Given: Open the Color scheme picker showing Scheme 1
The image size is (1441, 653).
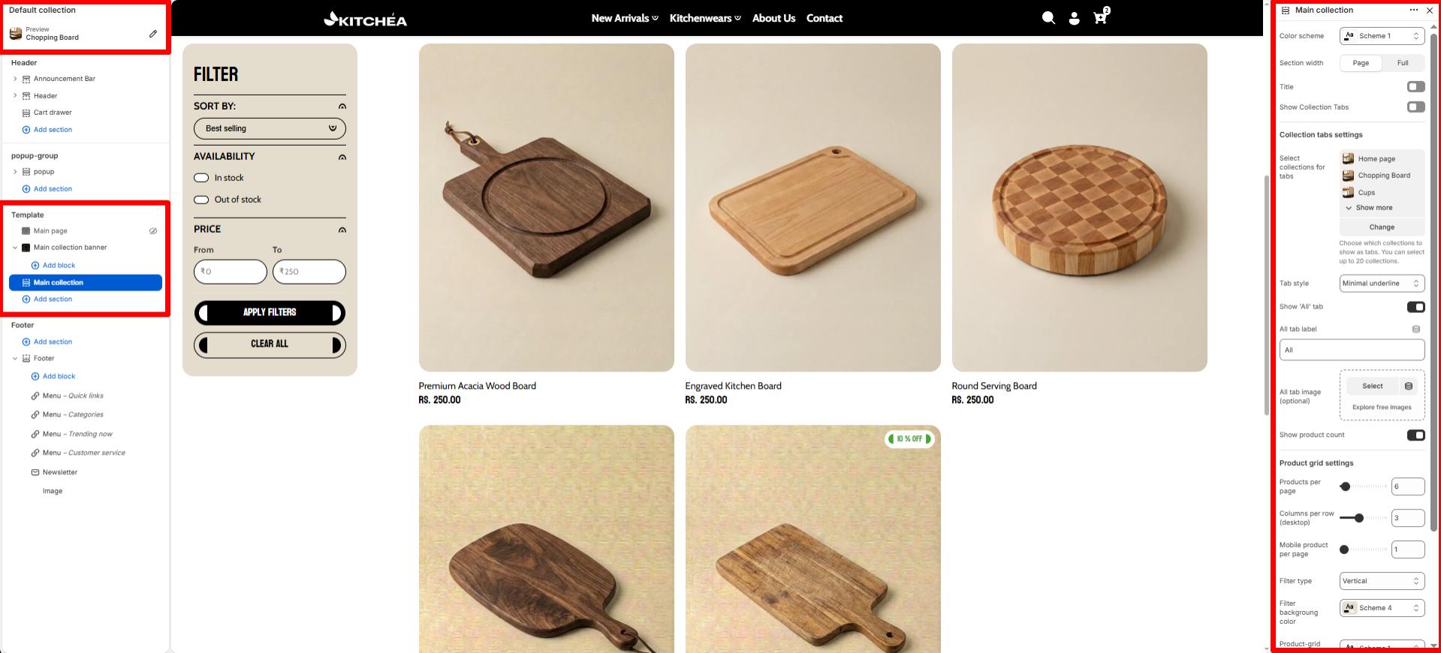Looking at the screenshot, I should coord(1381,35).
